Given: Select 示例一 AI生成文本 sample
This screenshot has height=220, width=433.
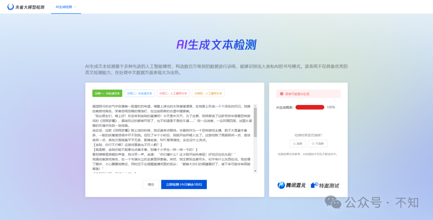Looking at the screenshot, I should pyautogui.click(x=107, y=93).
